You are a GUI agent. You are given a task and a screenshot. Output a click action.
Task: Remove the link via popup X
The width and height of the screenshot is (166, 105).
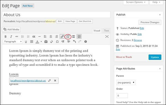coord(55,81)
